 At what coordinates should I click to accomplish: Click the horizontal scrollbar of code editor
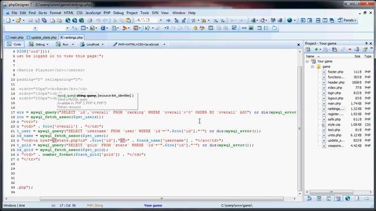click(x=162, y=199)
